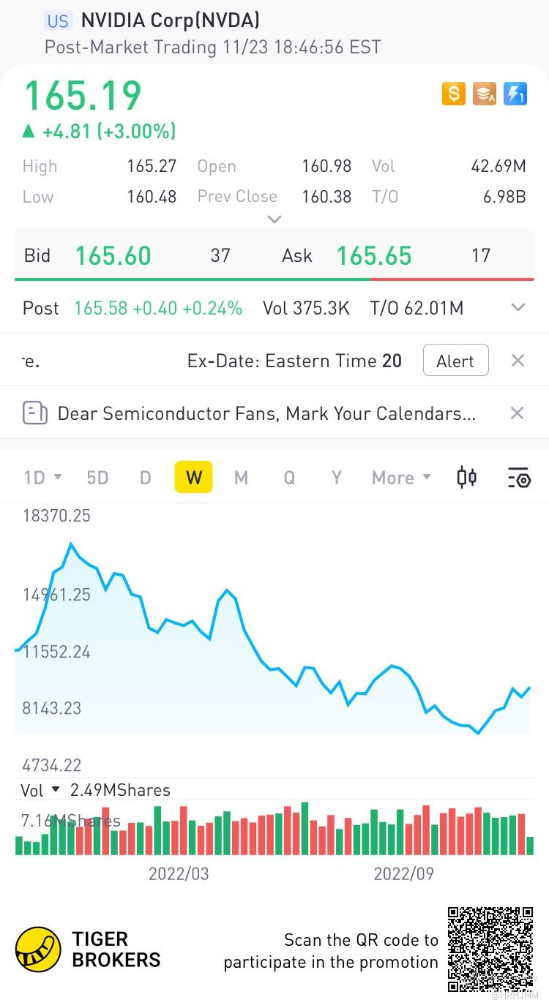Image resolution: width=549 pixels, height=1008 pixels.
Task: Tap the Tiger Brokers logo
Action: (x=38, y=949)
